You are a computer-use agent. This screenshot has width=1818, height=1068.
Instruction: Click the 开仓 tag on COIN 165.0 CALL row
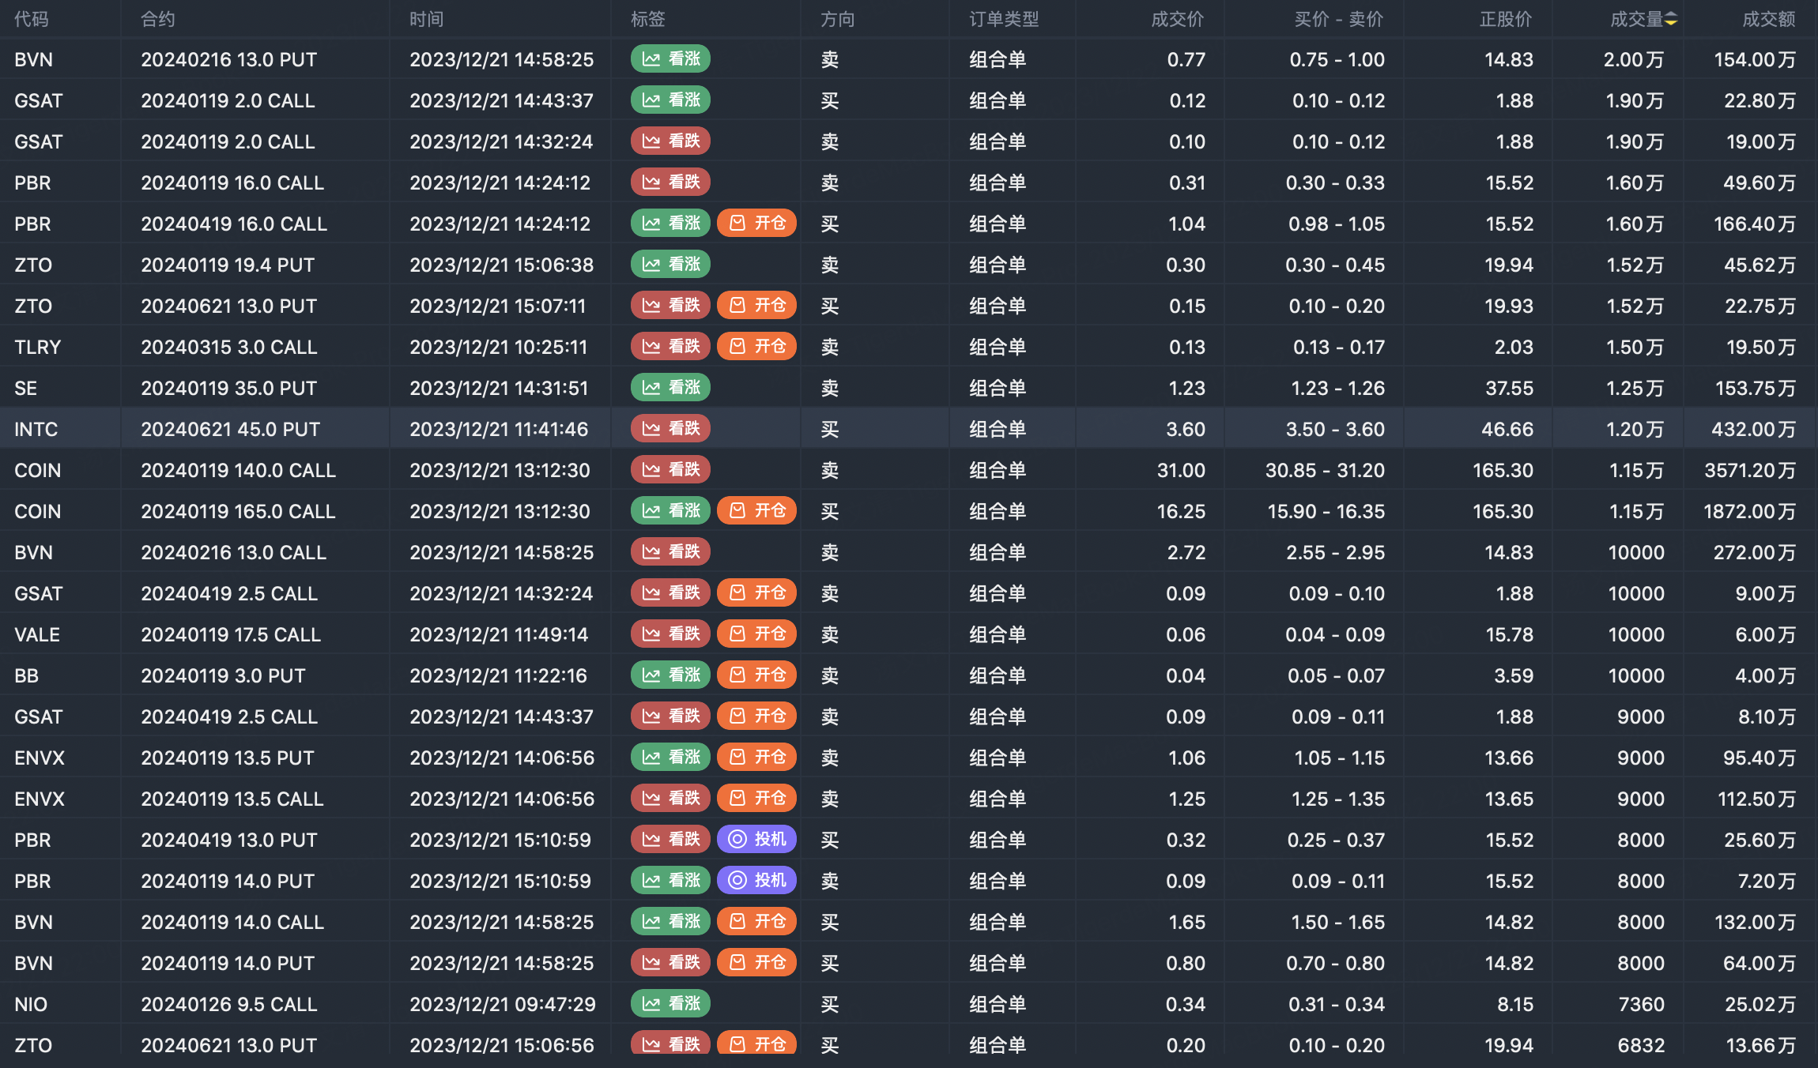point(756,511)
